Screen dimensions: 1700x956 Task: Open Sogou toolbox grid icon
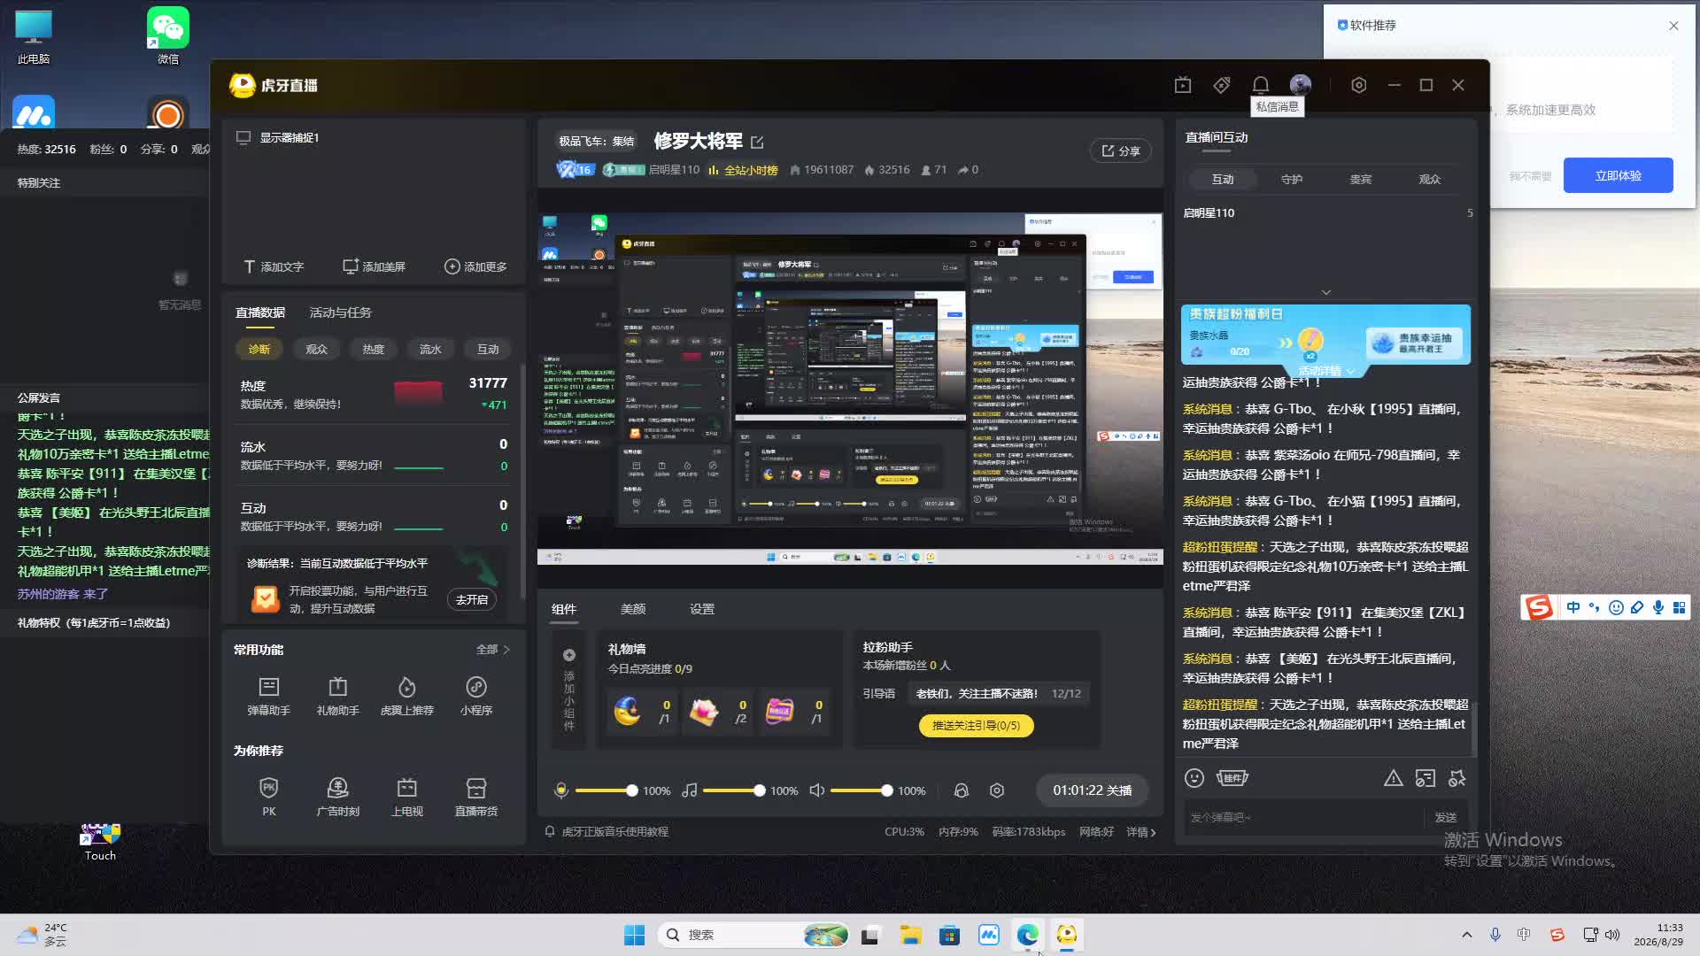1679,607
